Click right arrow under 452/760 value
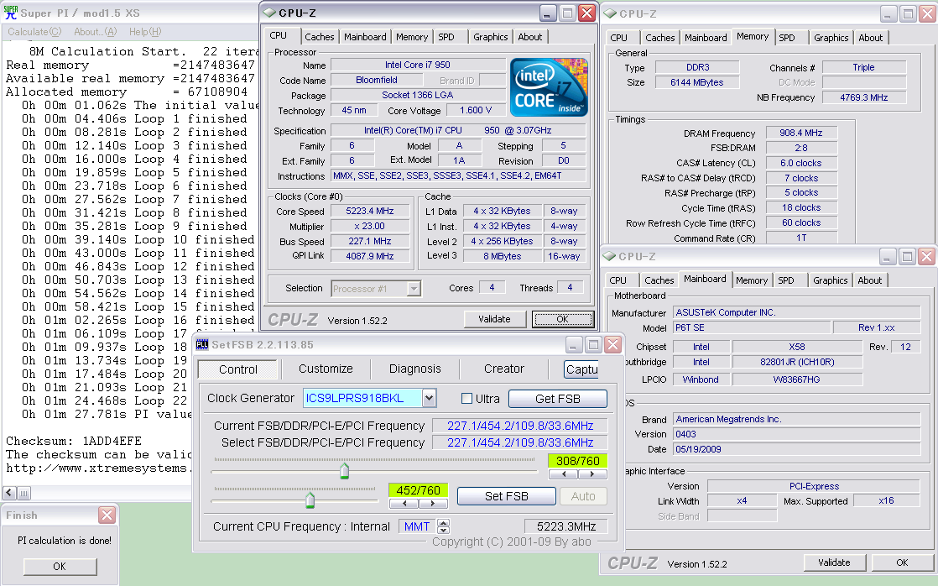This screenshot has height=586, width=938. [x=433, y=504]
